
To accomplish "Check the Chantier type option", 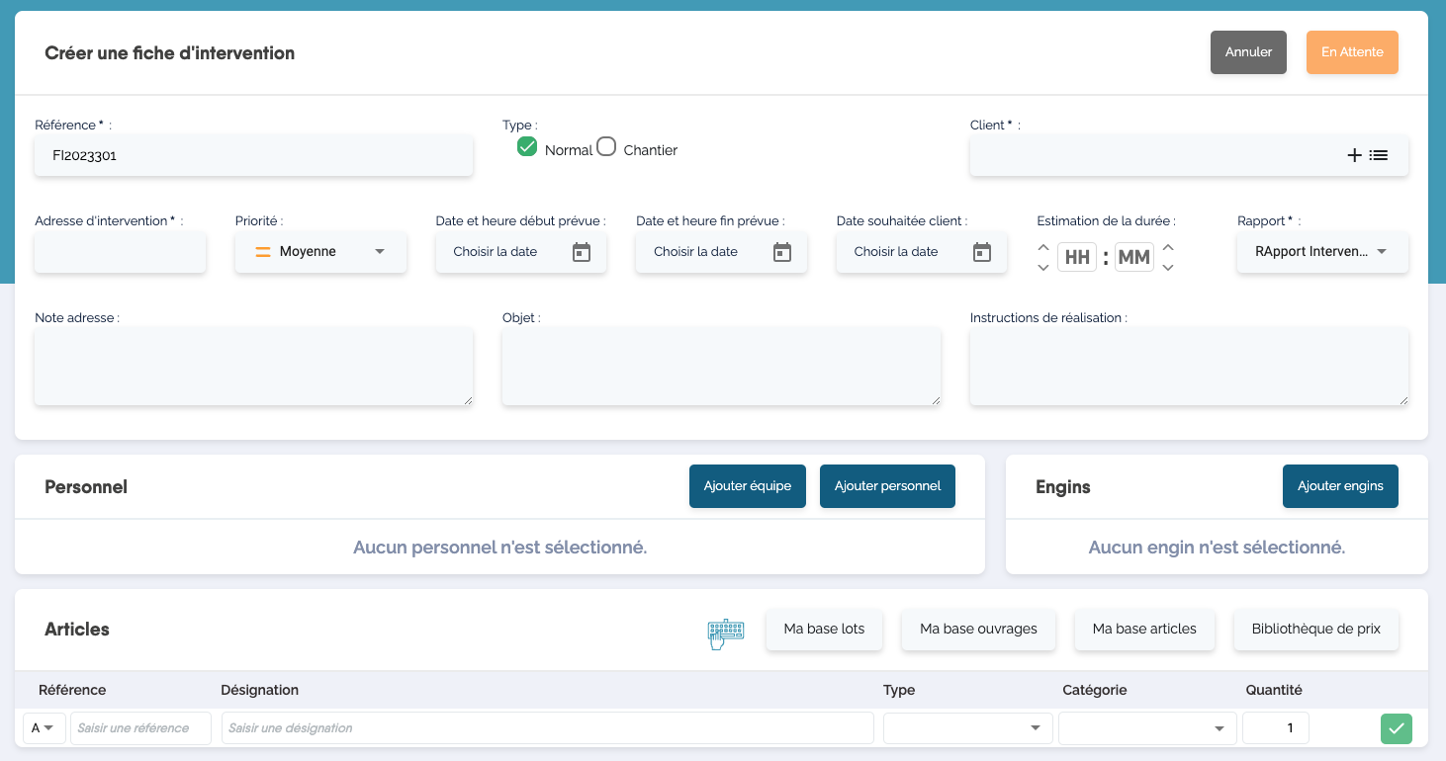I will [x=606, y=147].
